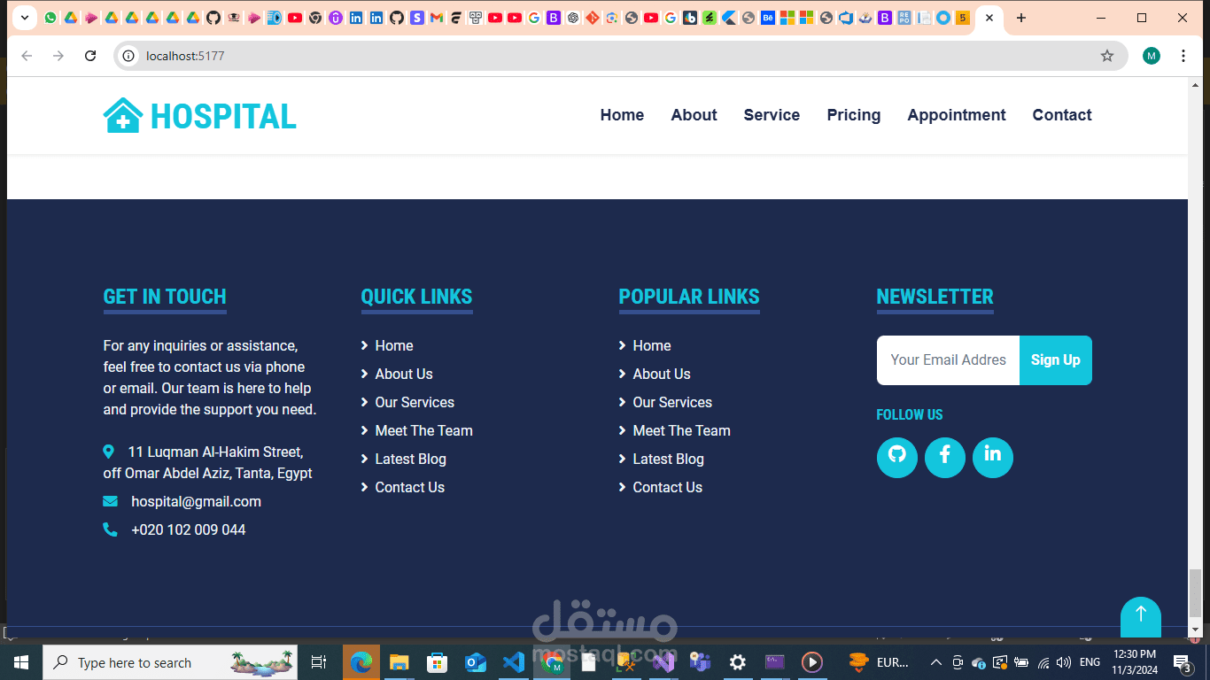
Task: Open Home under Popular Links
Action: pos(652,345)
